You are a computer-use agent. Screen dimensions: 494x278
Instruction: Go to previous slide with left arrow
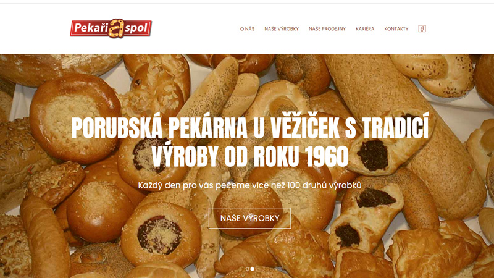point(30,171)
